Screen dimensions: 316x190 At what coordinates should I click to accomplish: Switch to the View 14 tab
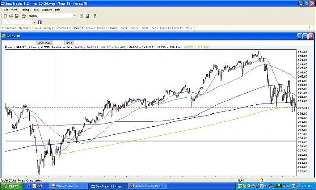point(166,28)
